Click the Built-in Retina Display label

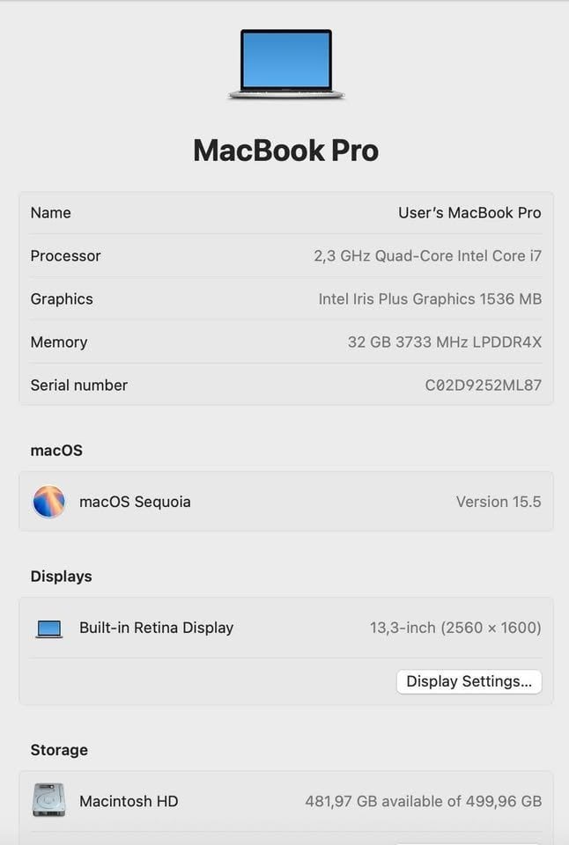[157, 628]
